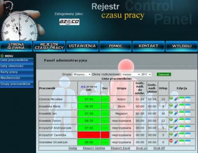This screenshot has height=153, width=198.
Task: Click azaco logo under Zalogowany jako
Action: tap(69, 22)
